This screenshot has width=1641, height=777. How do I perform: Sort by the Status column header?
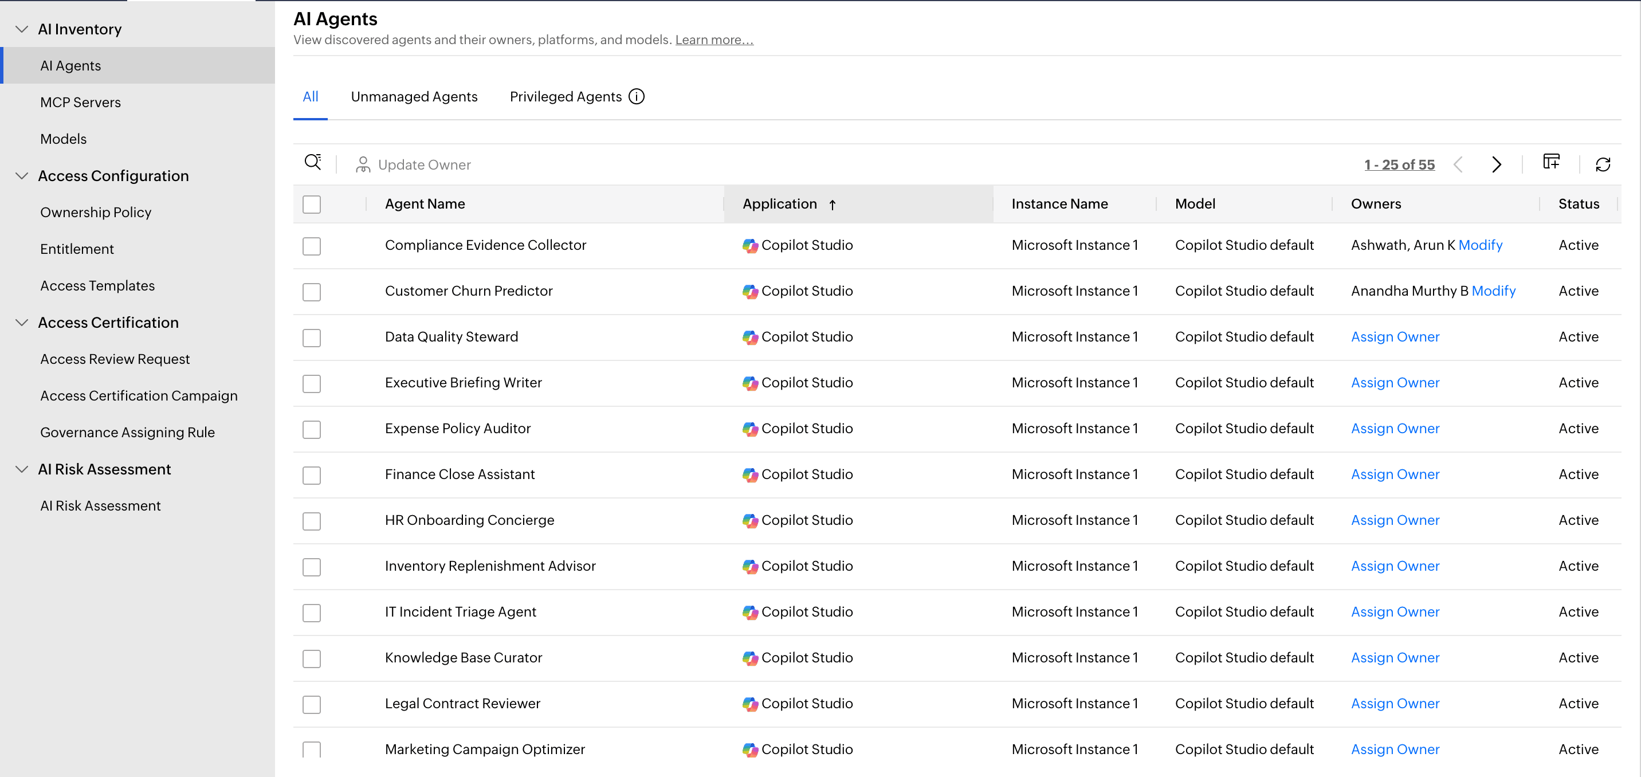tap(1579, 205)
